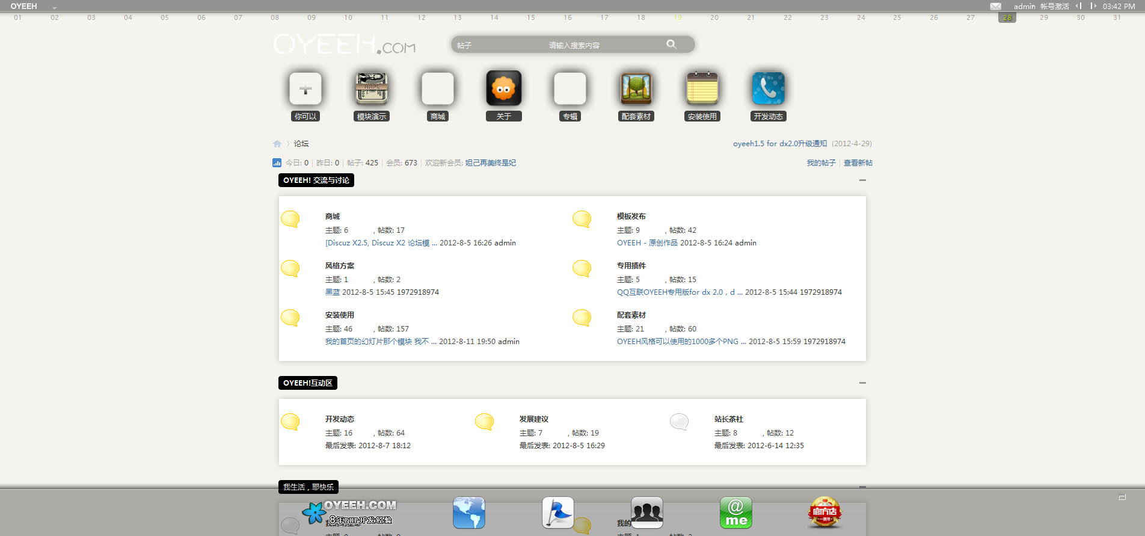
Task: Click the previous arrow in top bar
Action: click(1079, 6)
